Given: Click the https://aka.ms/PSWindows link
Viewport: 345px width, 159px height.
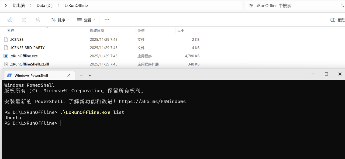Looking at the screenshot, I should pyautogui.click(x=152, y=102).
